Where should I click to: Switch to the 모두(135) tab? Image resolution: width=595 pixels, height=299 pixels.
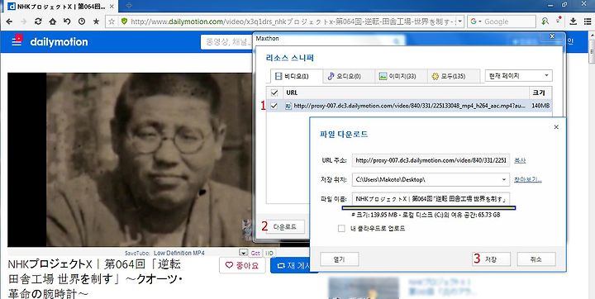tap(453, 76)
